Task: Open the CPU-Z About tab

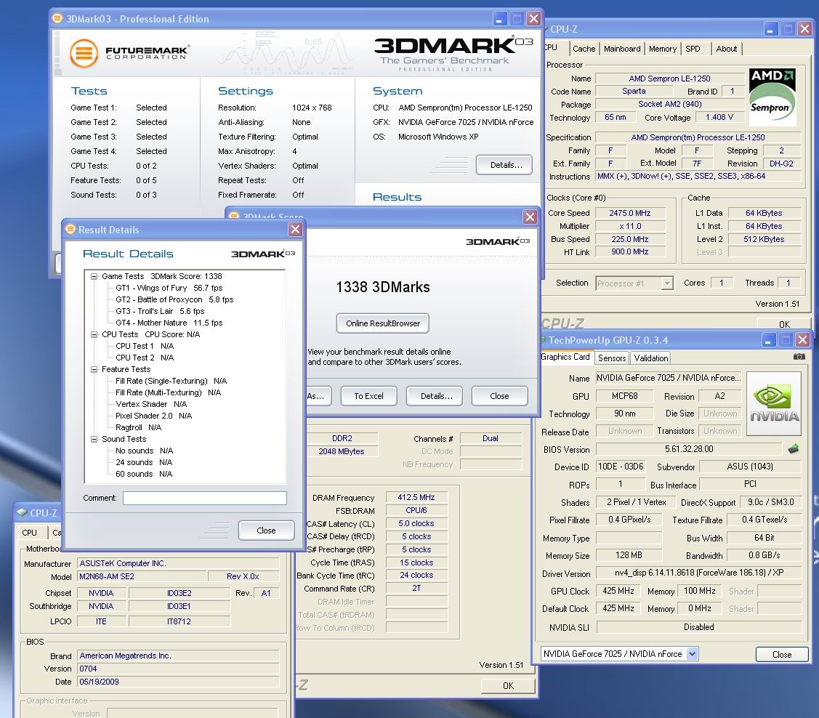Action: pos(727,49)
